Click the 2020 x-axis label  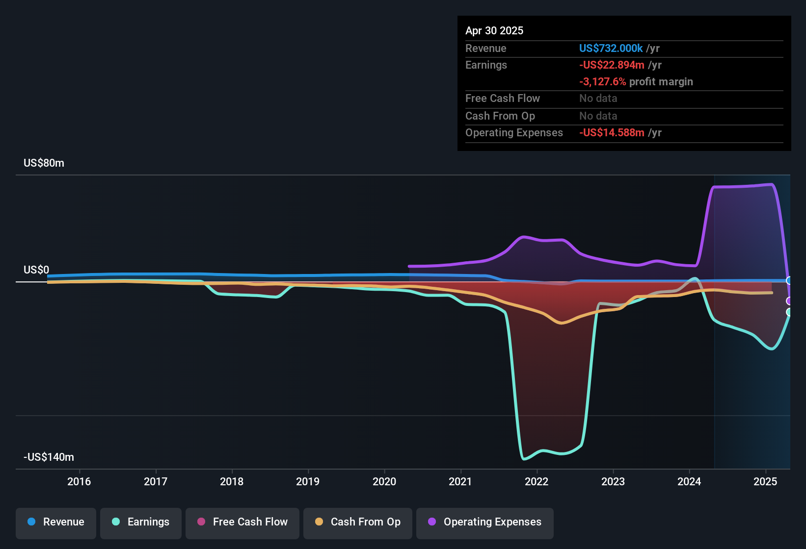click(x=384, y=481)
